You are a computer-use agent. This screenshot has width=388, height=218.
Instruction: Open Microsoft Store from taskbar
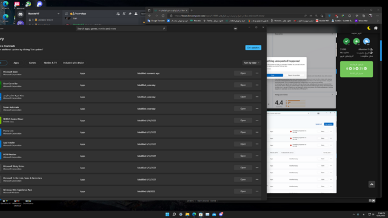tap(201, 214)
